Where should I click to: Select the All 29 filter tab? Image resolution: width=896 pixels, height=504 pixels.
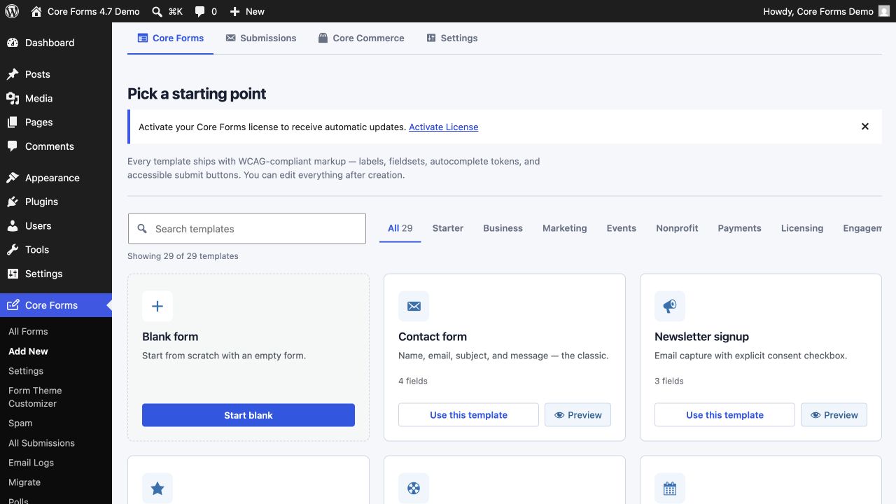(400, 228)
